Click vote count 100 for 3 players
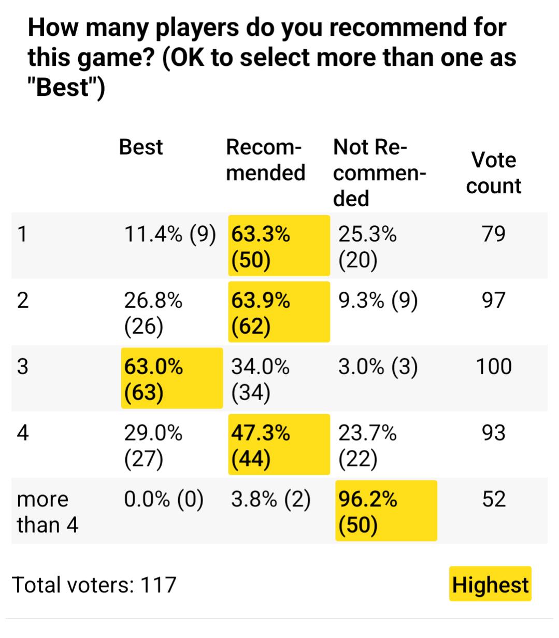The width and height of the screenshot is (559, 638). (493, 366)
